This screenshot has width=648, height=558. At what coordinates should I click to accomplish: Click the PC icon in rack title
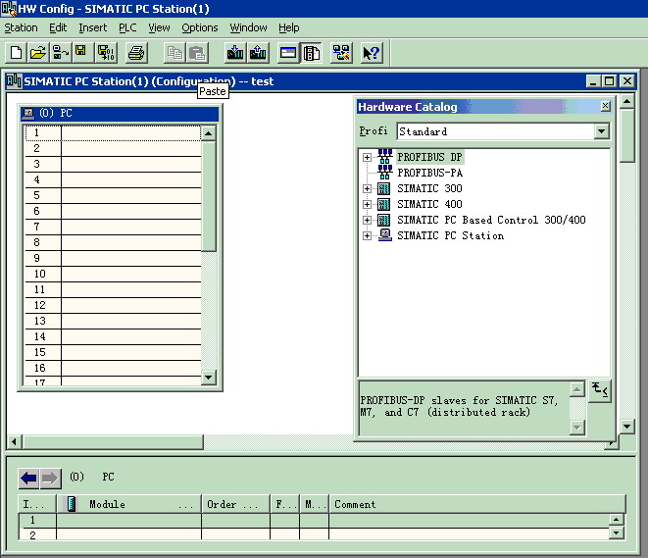[x=28, y=113]
